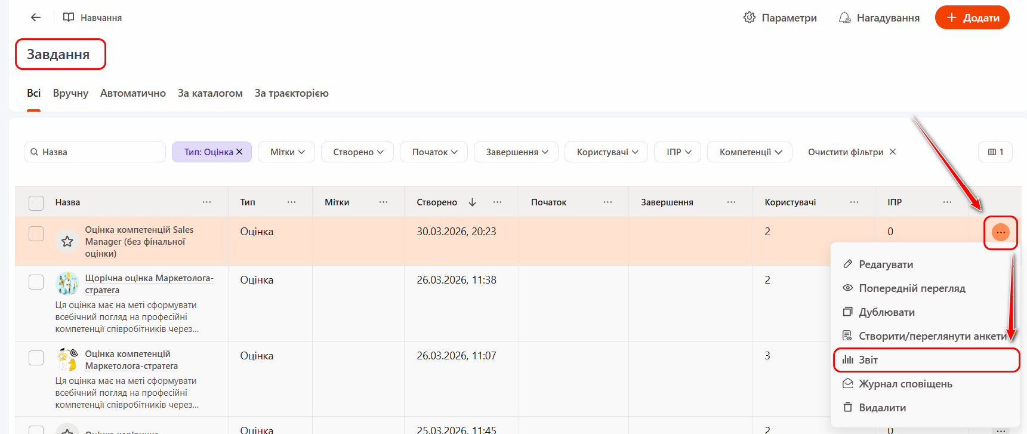Click star icon of Sales Manager assessment
The height and width of the screenshot is (434, 1027).
(x=67, y=241)
